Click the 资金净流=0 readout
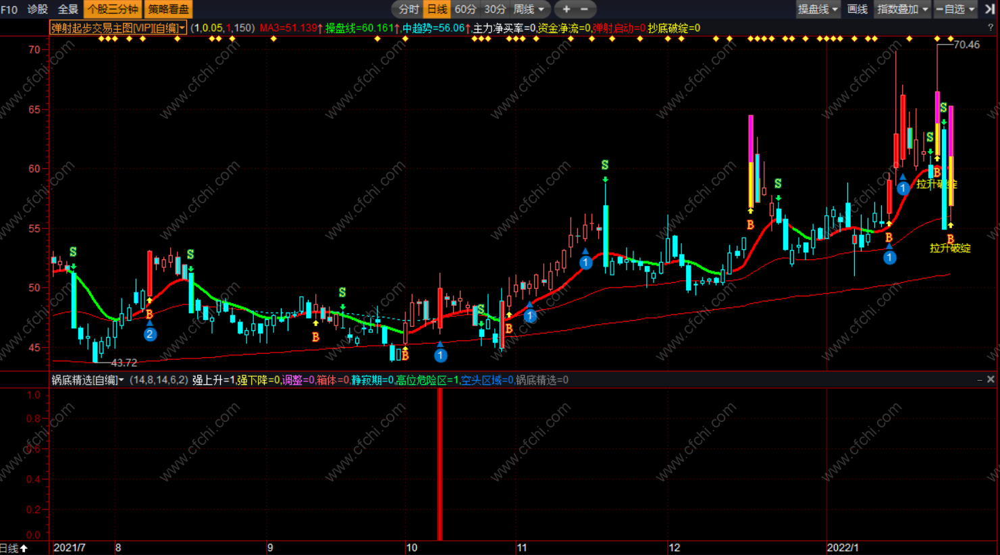Viewport: 1000px width, 555px height. (x=564, y=28)
